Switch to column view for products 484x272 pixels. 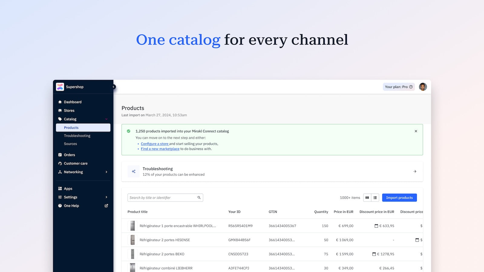coord(367,197)
